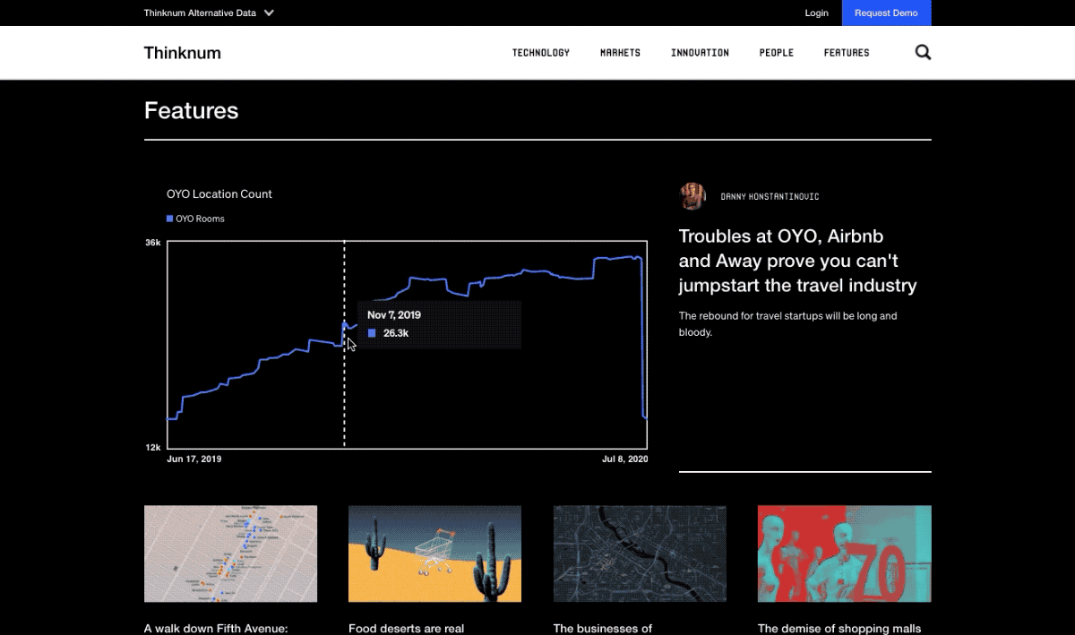Click the article subtitle about travel rebound
Viewport: 1075px width, 635px height.
click(787, 324)
